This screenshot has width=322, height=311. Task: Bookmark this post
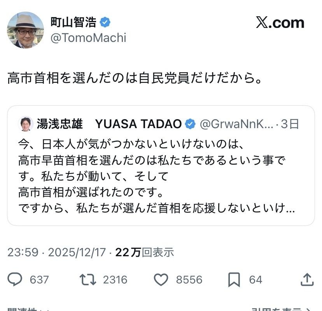[x=234, y=280]
